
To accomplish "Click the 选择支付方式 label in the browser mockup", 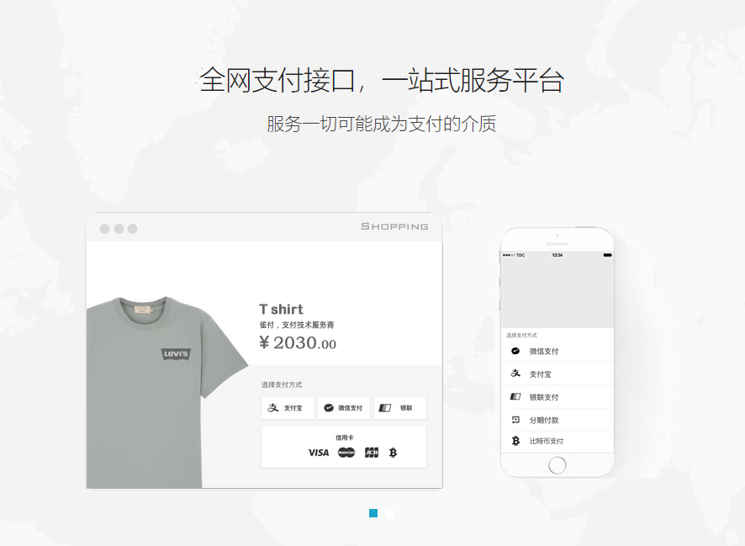I will pos(282,385).
